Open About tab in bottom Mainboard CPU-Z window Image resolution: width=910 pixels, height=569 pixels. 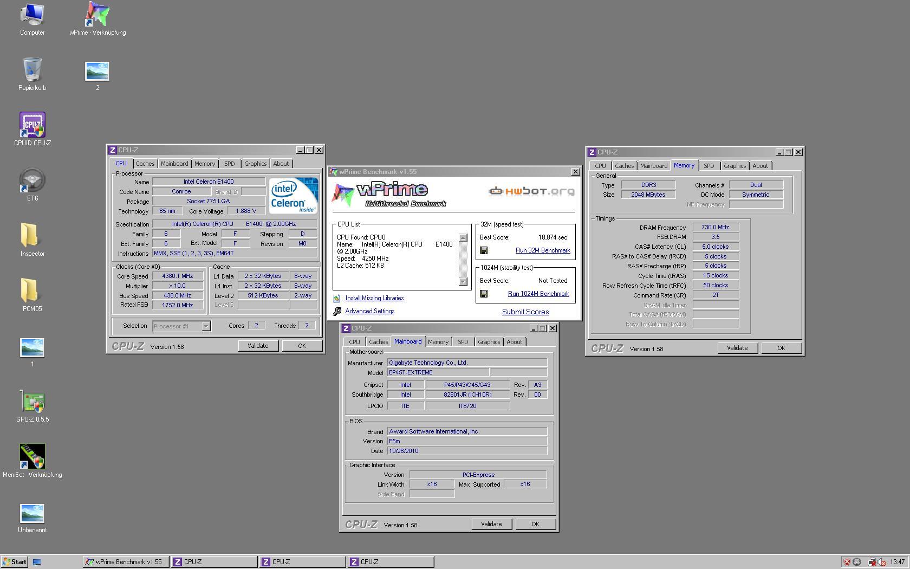[x=514, y=342]
